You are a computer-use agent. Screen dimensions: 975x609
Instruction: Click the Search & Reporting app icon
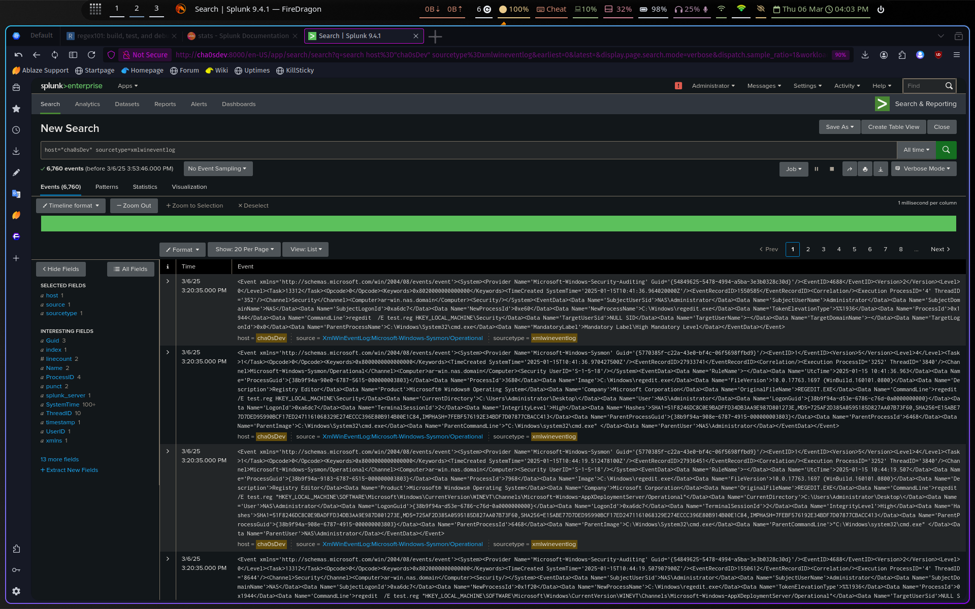[x=882, y=104]
